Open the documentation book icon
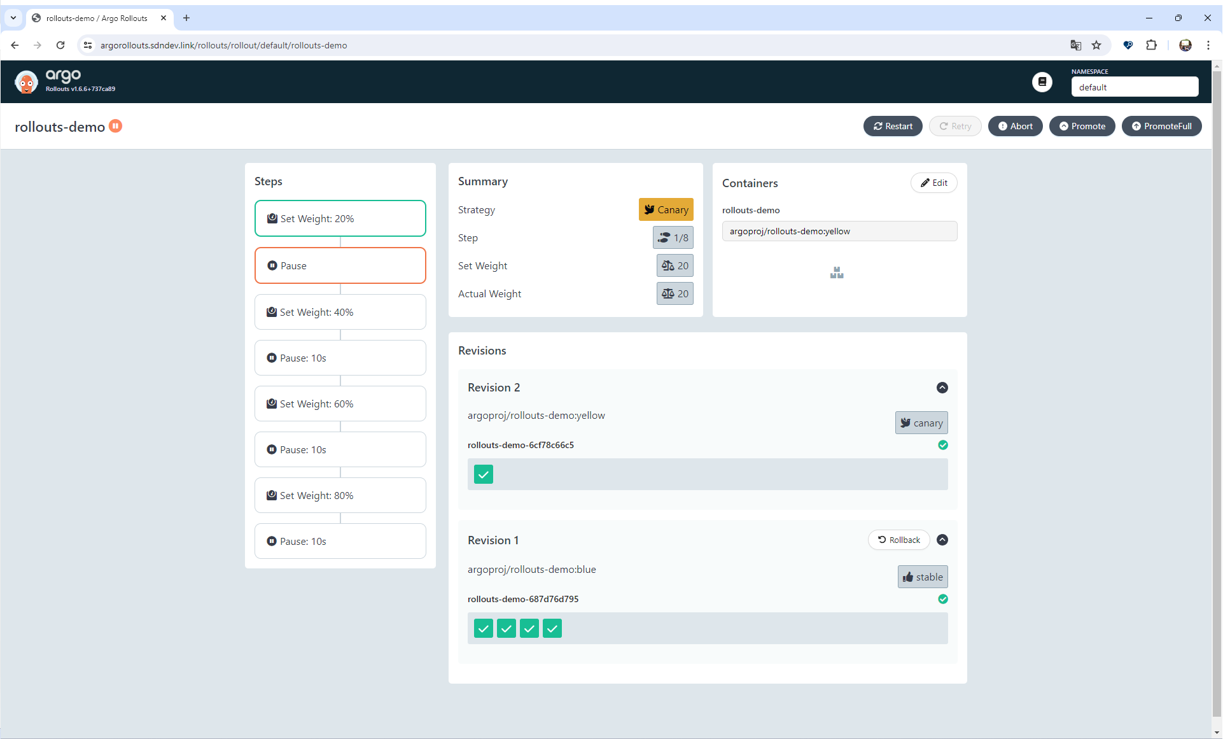Screen dimensions: 1223x739 coord(1042,81)
